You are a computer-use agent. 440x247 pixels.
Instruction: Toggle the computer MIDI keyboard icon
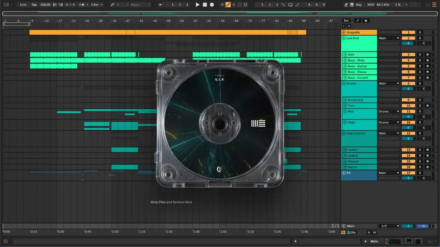[352, 5]
